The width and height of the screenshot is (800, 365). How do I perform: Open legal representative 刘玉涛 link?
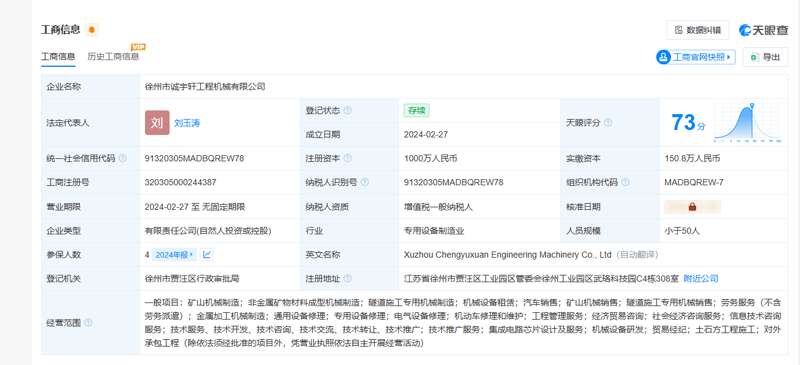[x=187, y=123]
